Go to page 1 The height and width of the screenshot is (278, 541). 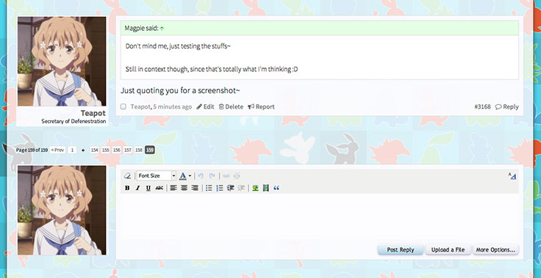pos(72,150)
